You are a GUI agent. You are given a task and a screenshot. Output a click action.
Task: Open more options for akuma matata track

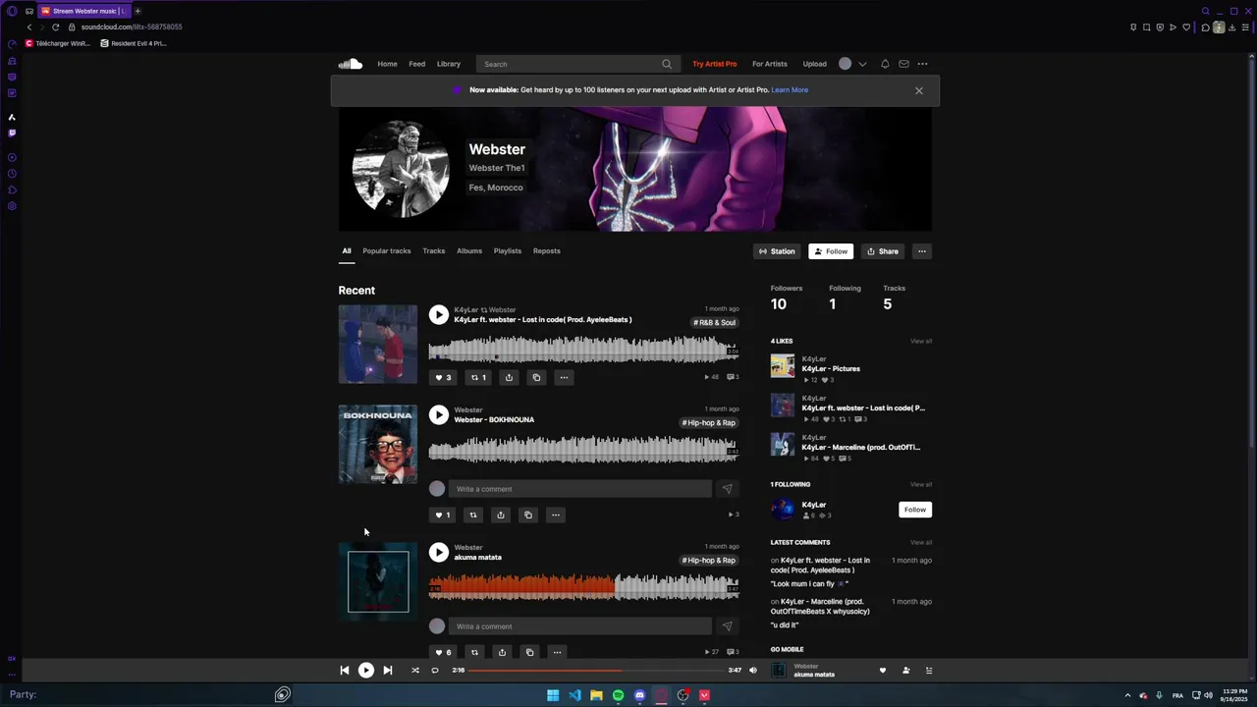point(557,652)
